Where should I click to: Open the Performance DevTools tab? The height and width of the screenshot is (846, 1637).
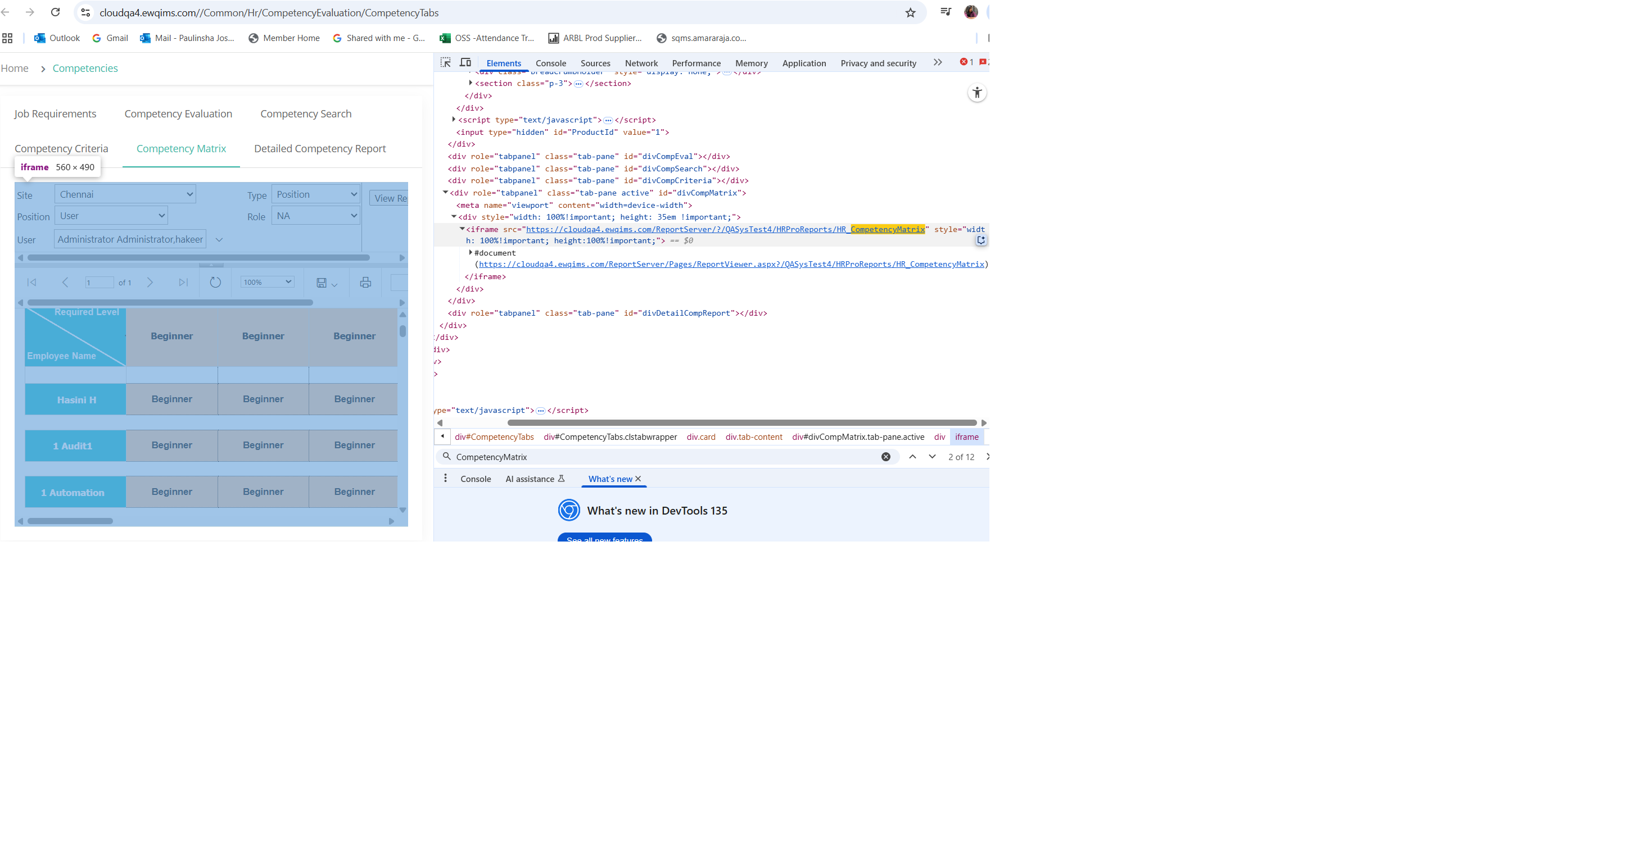tap(696, 63)
